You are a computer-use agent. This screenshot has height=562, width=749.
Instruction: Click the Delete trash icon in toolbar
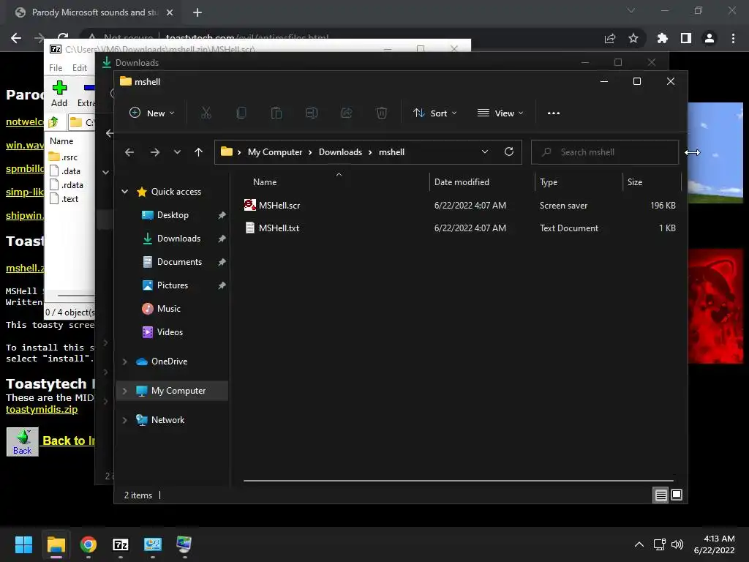382,113
